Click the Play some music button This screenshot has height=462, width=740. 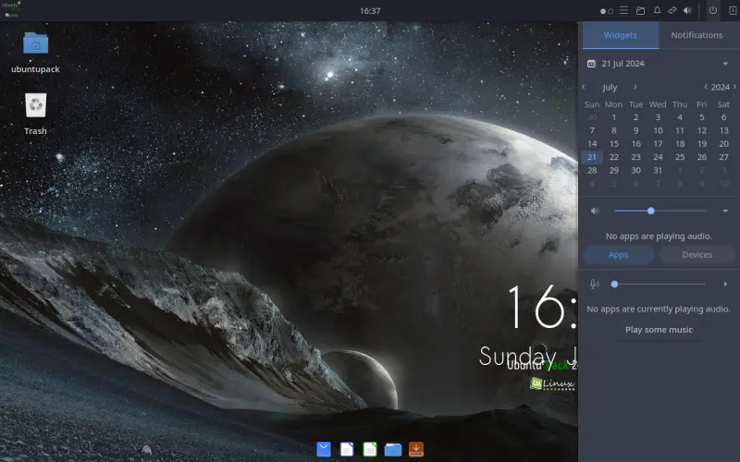point(660,330)
